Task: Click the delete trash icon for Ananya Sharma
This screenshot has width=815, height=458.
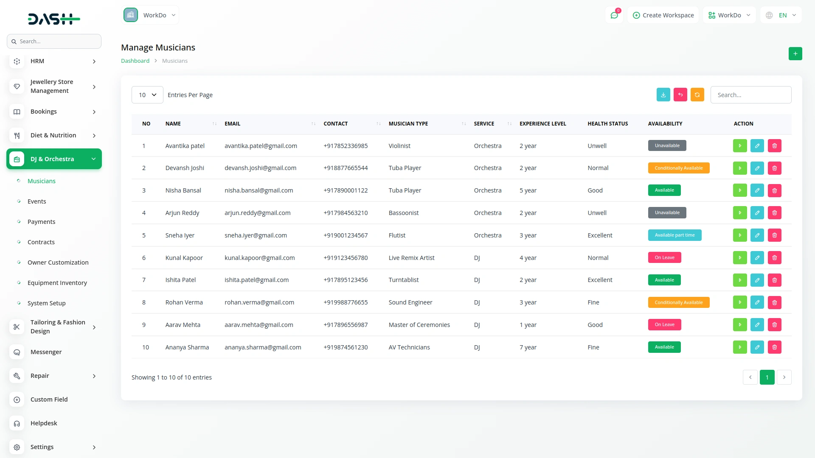Action: coord(774,347)
